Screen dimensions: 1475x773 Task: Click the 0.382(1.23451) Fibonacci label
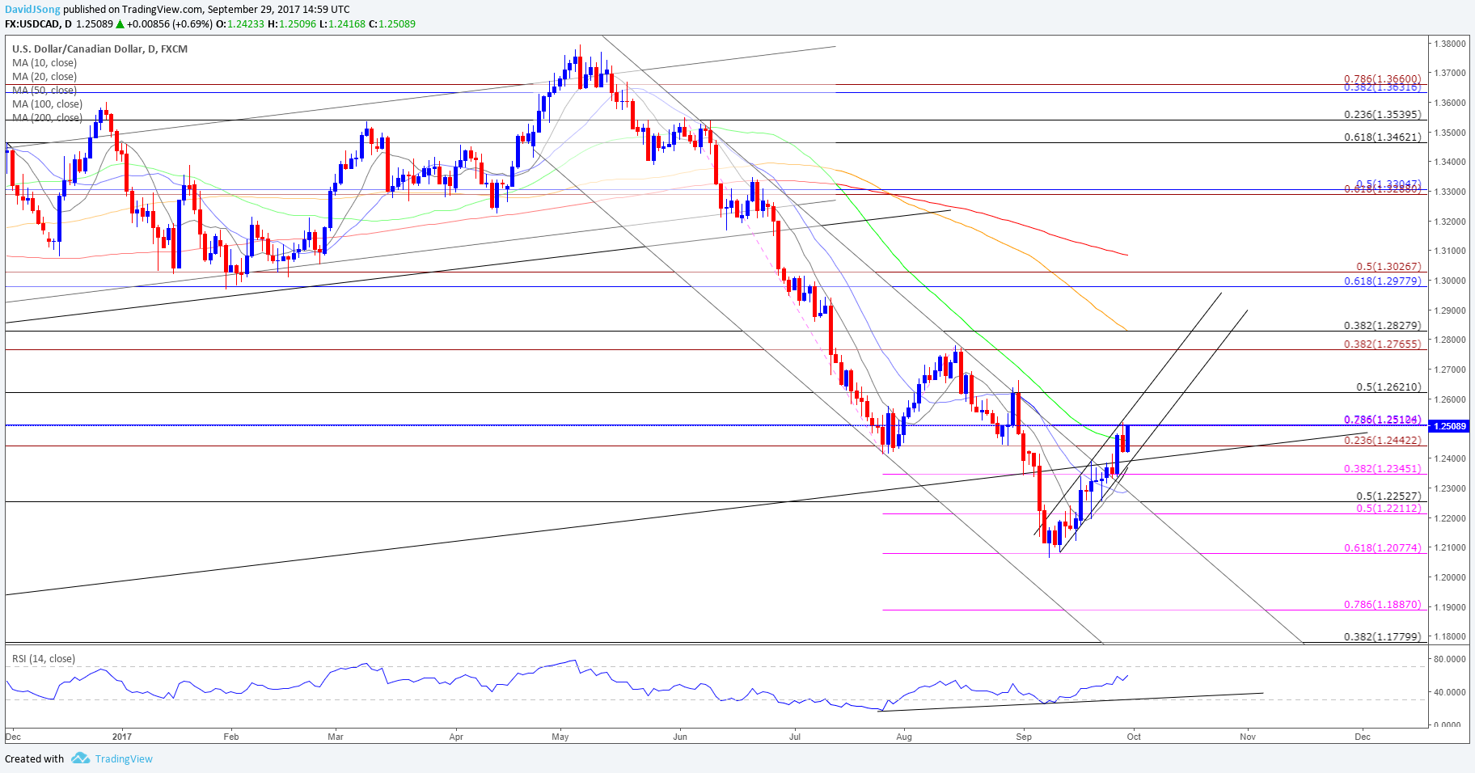pyautogui.click(x=1382, y=469)
